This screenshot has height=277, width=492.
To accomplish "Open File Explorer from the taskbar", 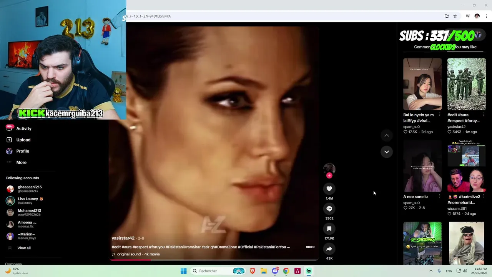I will (x=264, y=271).
